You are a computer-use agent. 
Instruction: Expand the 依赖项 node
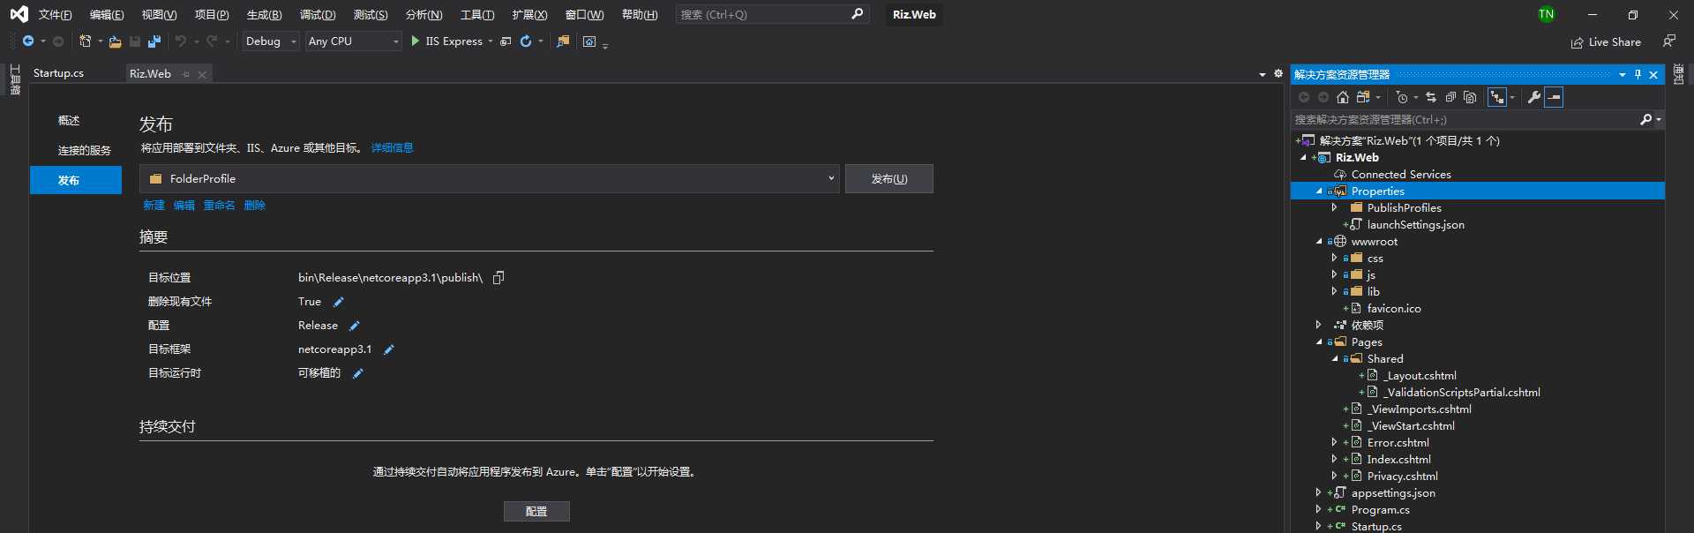pyautogui.click(x=1319, y=325)
